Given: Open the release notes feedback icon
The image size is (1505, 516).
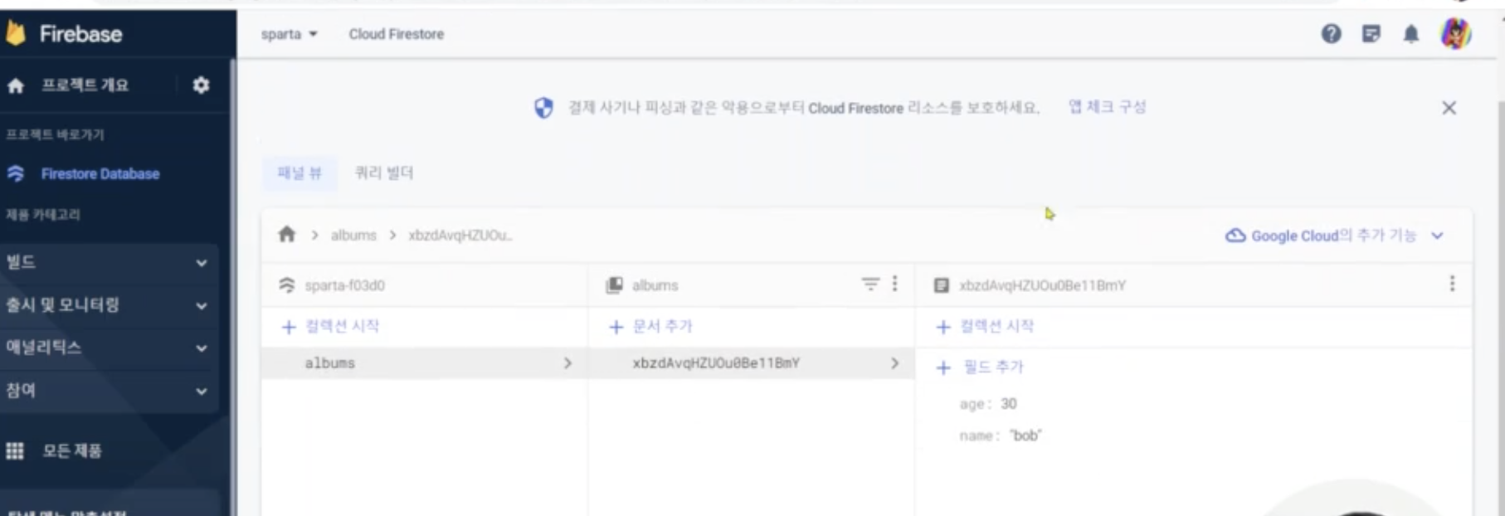Looking at the screenshot, I should pos(1371,34).
